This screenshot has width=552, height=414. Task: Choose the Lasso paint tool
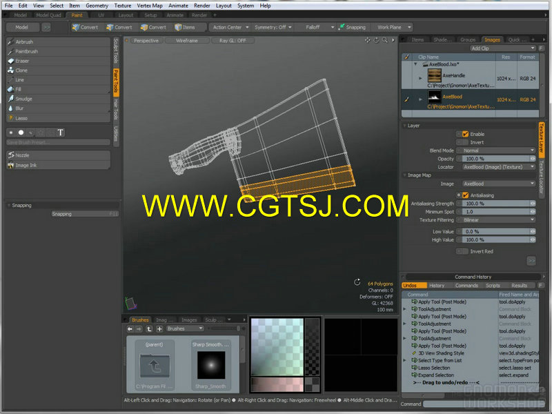click(58, 118)
